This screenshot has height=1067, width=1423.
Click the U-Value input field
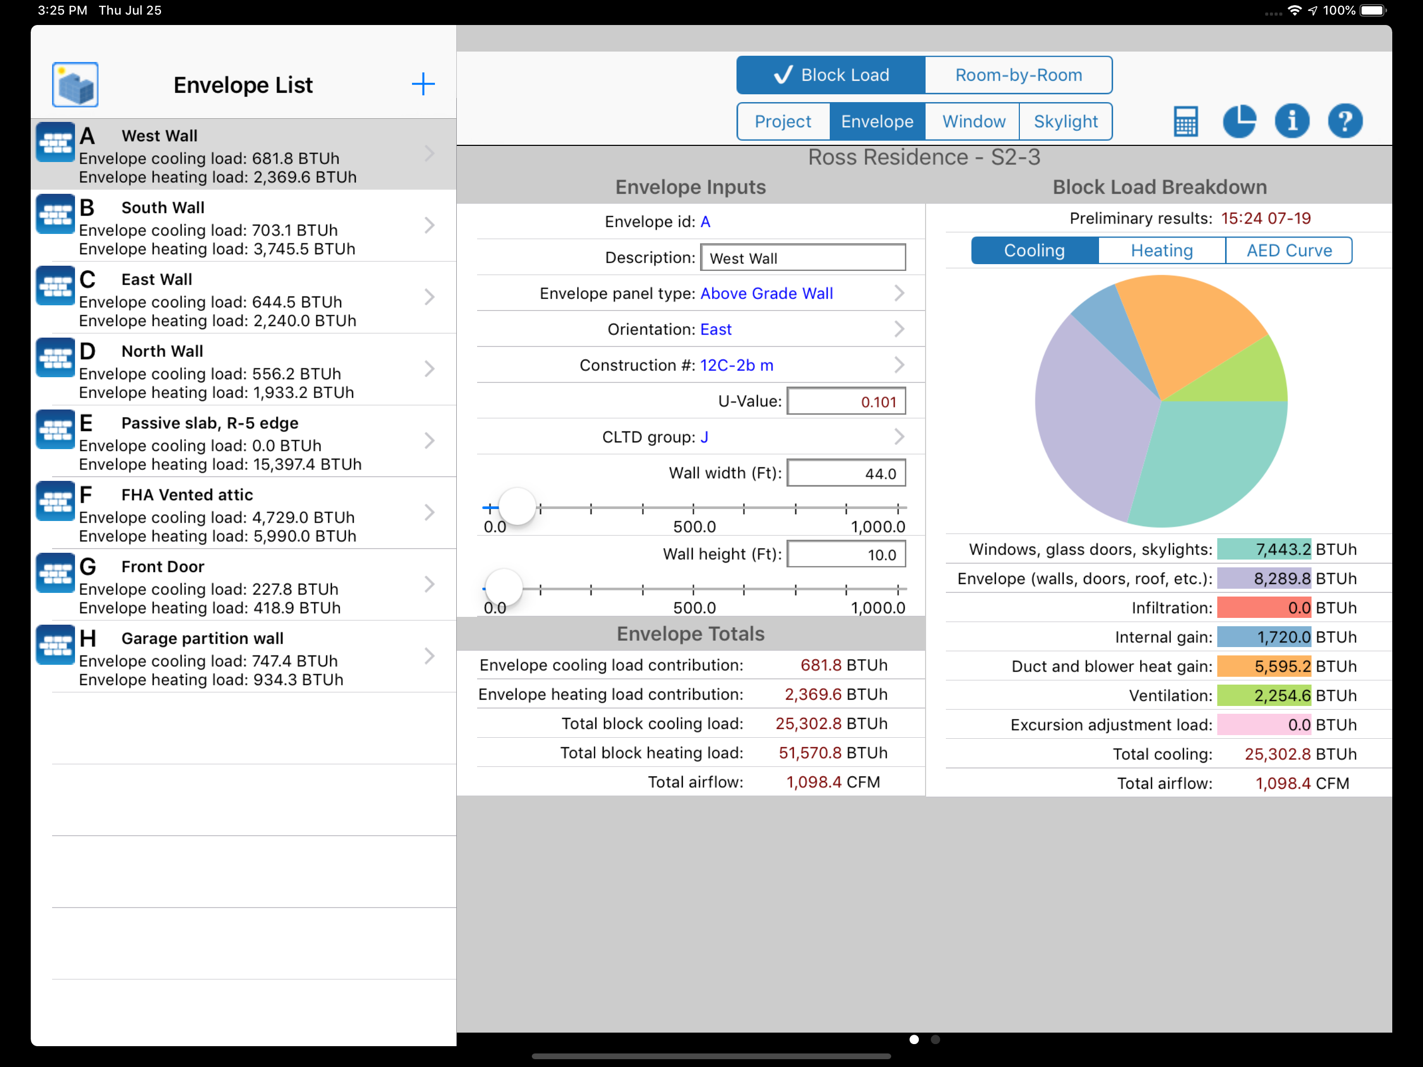click(845, 402)
